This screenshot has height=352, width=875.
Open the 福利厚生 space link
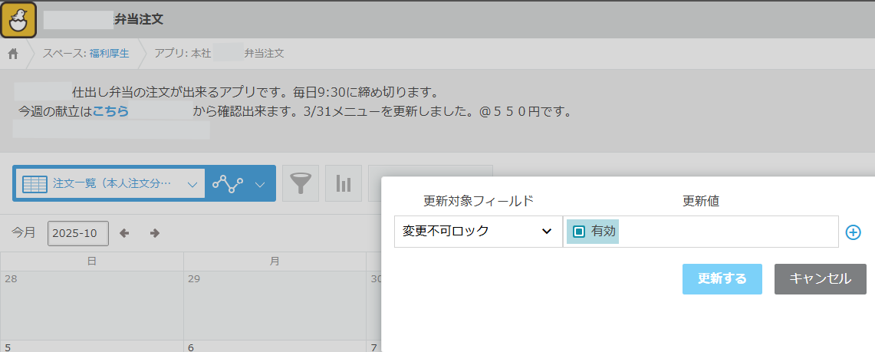tap(109, 54)
